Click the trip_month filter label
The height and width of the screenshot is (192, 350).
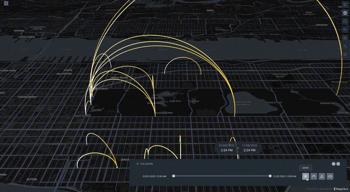pos(146,164)
